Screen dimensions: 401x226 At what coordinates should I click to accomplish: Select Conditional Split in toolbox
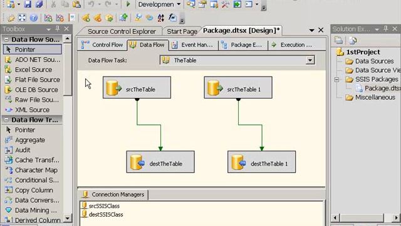click(33, 180)
